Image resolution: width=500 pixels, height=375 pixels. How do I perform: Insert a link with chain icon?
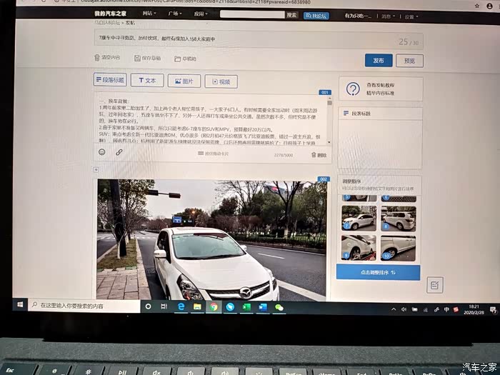119,152
